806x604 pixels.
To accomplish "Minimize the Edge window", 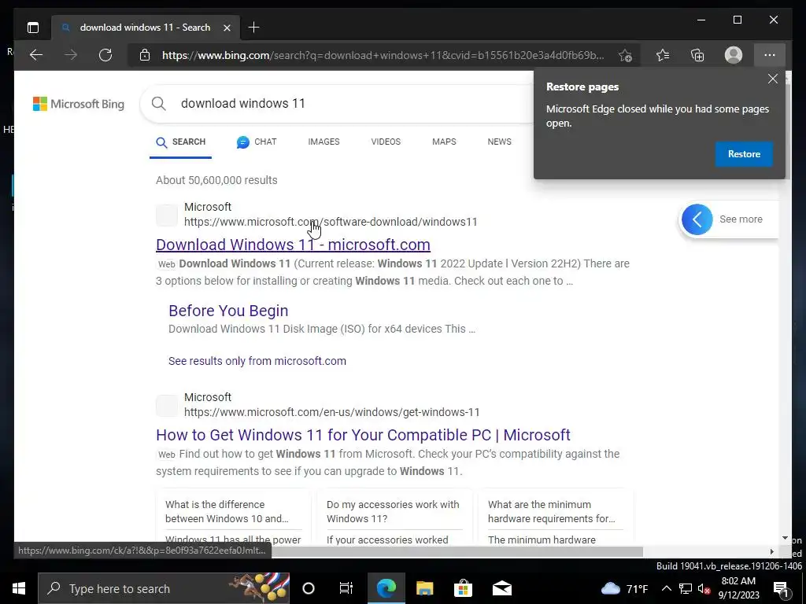I will coord(701,20).
